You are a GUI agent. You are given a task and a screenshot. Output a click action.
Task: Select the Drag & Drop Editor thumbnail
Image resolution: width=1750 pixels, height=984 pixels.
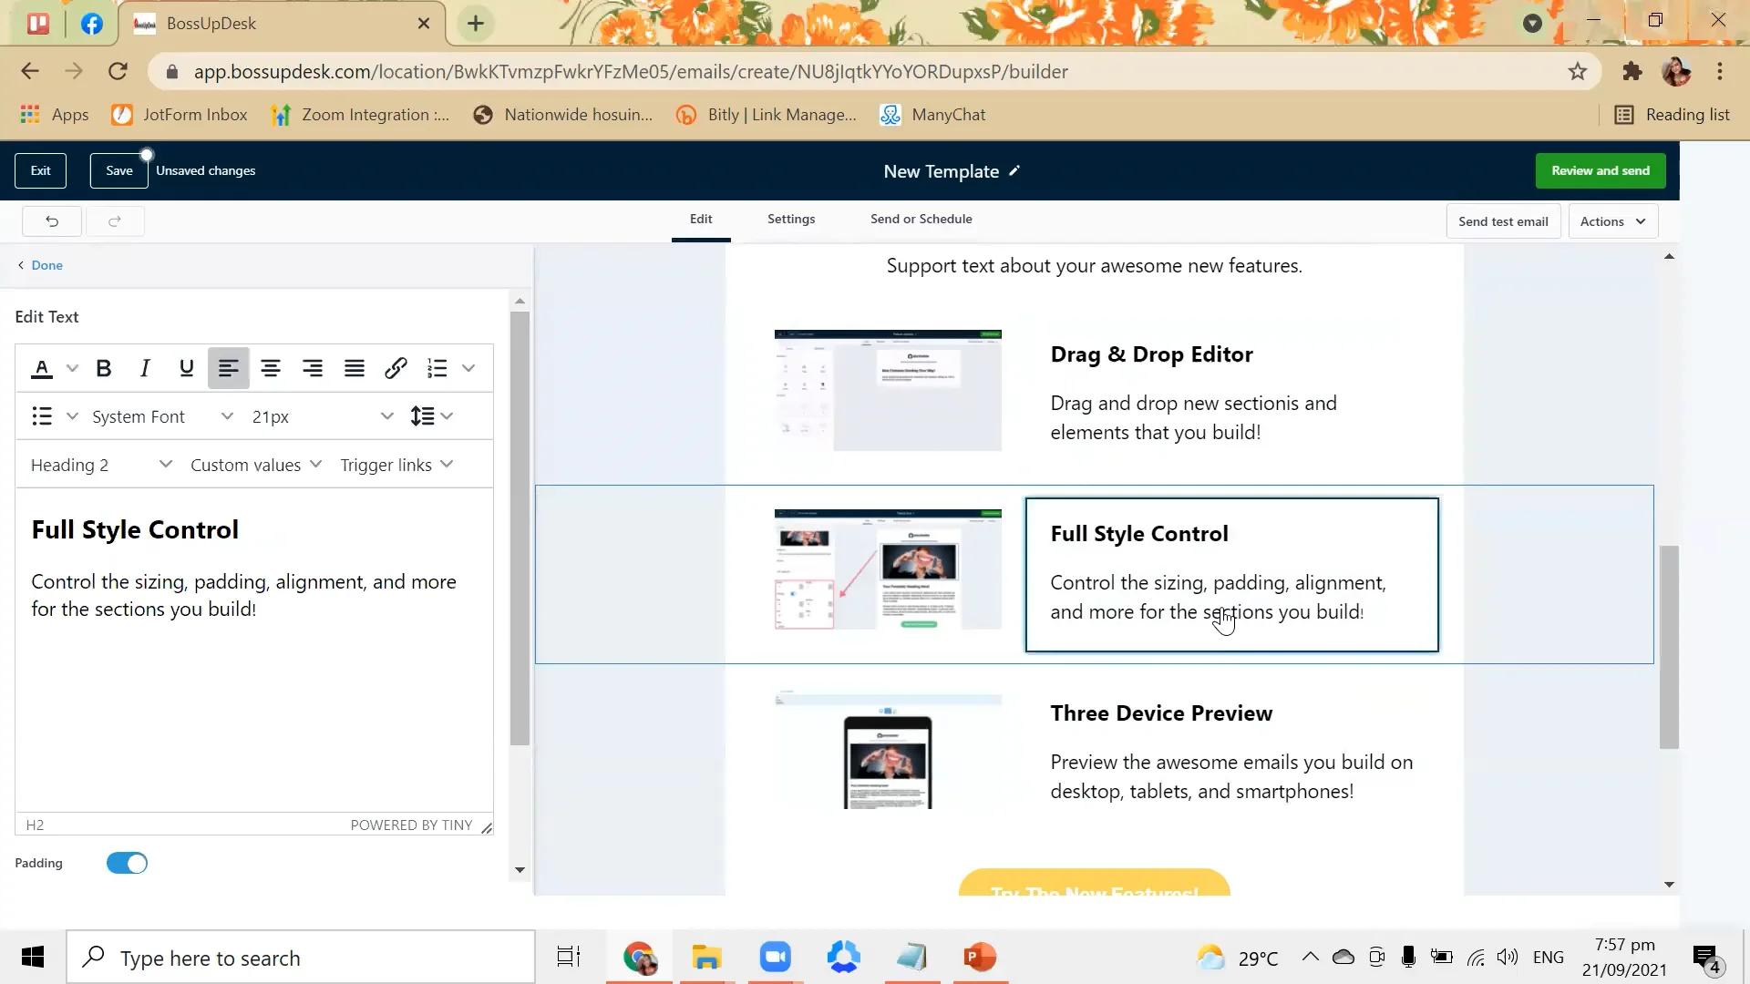888,390
